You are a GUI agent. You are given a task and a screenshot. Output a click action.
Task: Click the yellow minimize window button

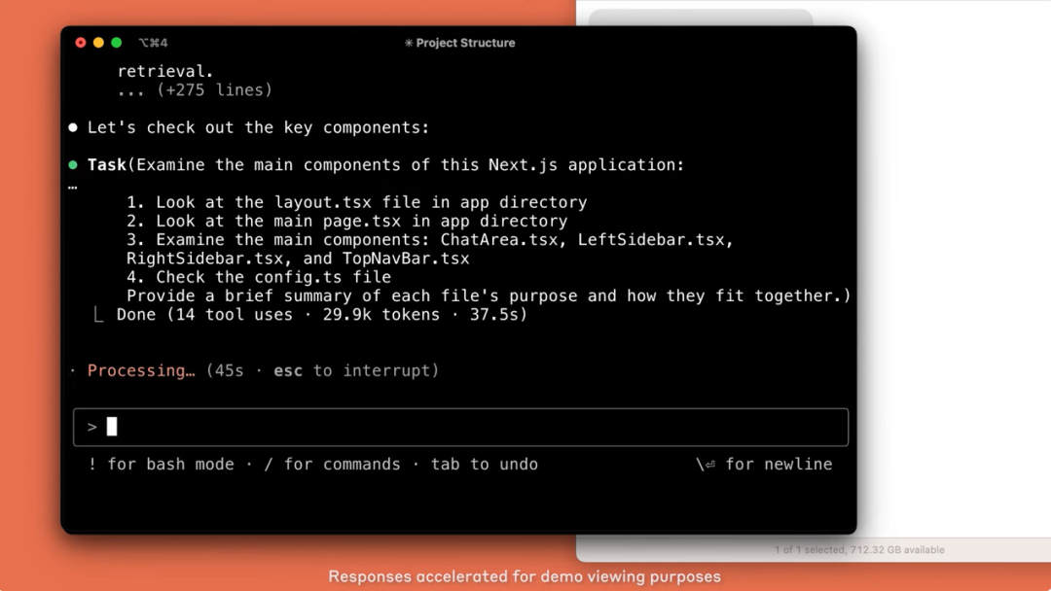coord(98,43)
